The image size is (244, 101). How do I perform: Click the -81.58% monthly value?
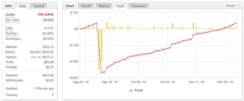48,34
